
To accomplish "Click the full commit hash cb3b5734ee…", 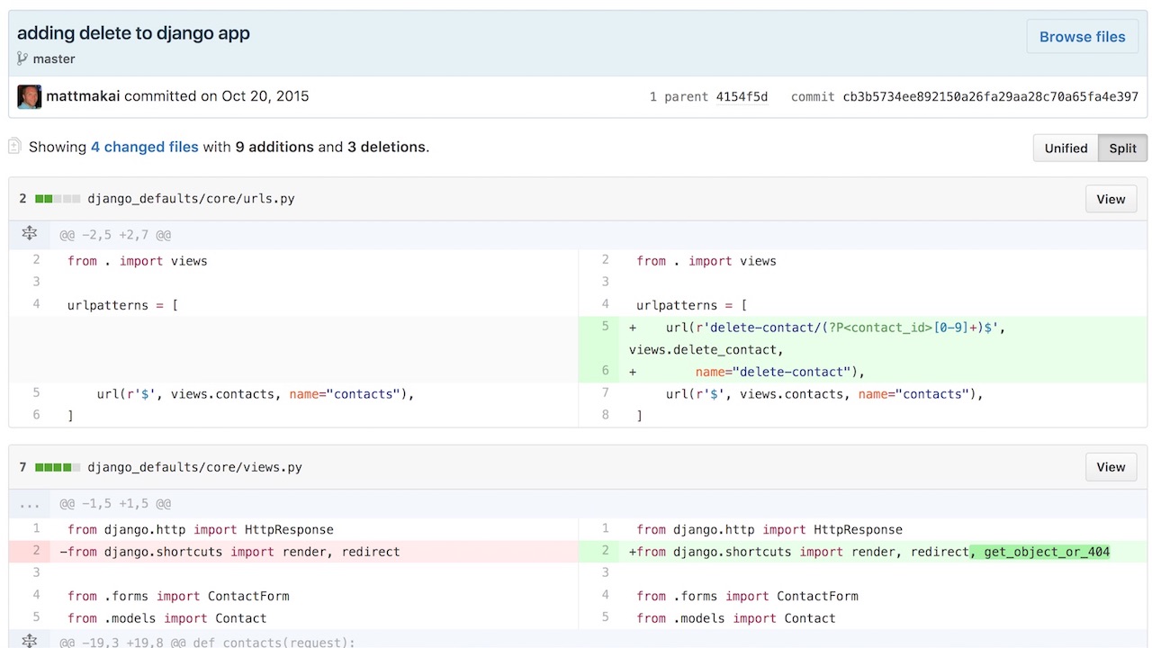I will click(990, 96).
